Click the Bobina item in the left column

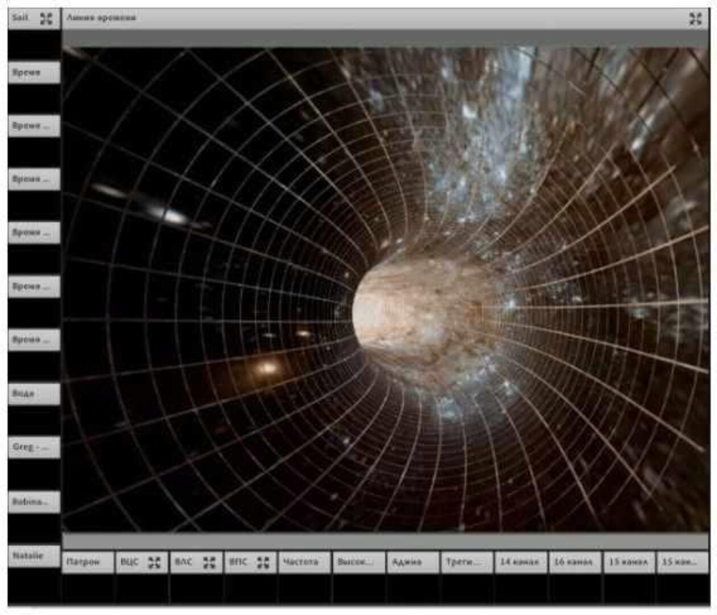(x=34, y=502)
